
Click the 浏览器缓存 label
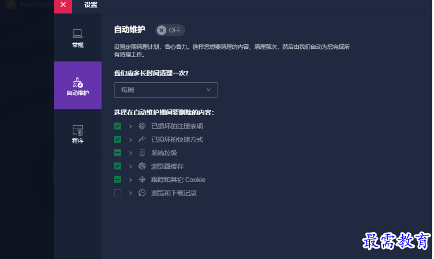pyautogui.click(x=167, y=166)
